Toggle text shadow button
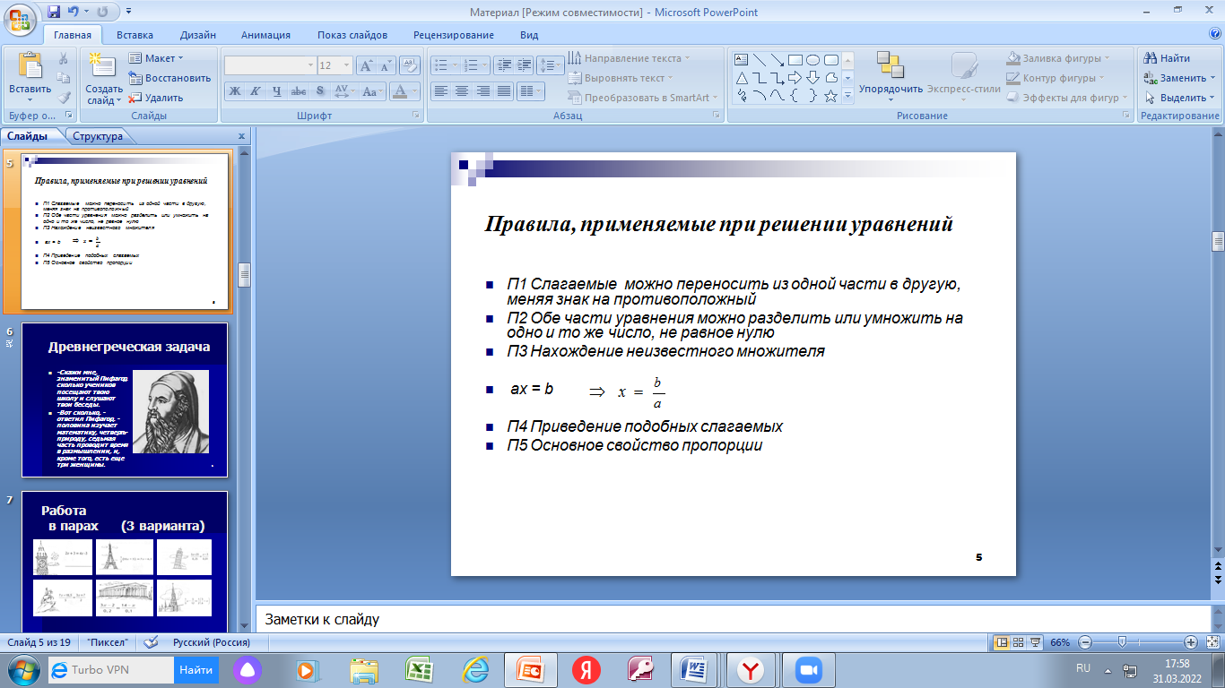This screenshot has width=1225, height=688. [x=320, y=90]
